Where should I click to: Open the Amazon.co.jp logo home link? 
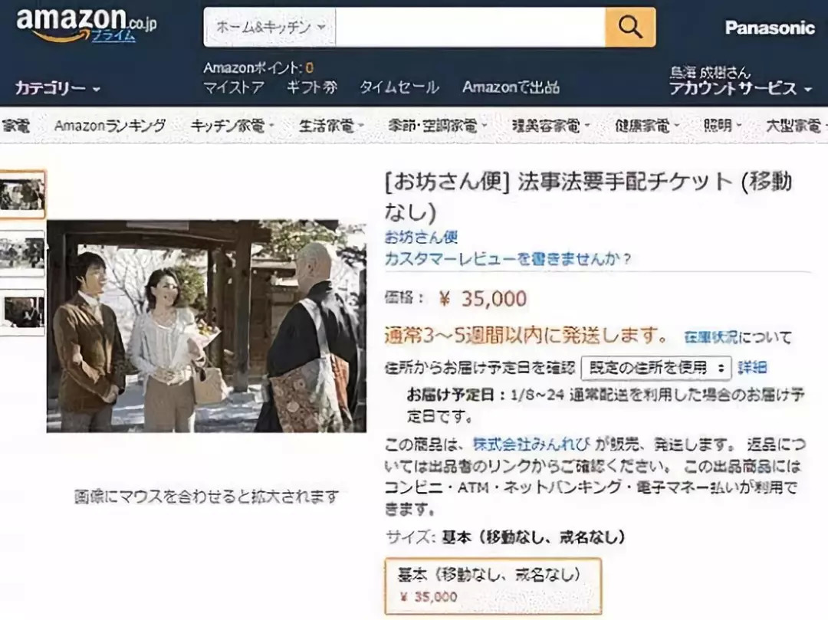click(86, 25)
